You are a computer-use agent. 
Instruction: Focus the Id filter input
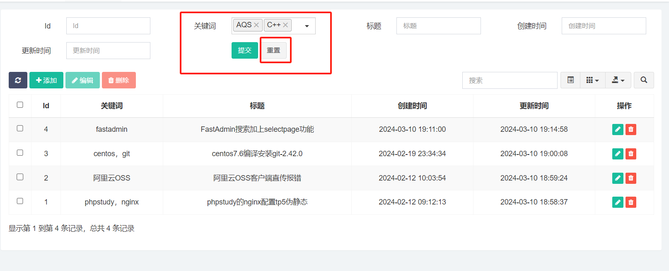pyautogui.click(x=108, y=26)
